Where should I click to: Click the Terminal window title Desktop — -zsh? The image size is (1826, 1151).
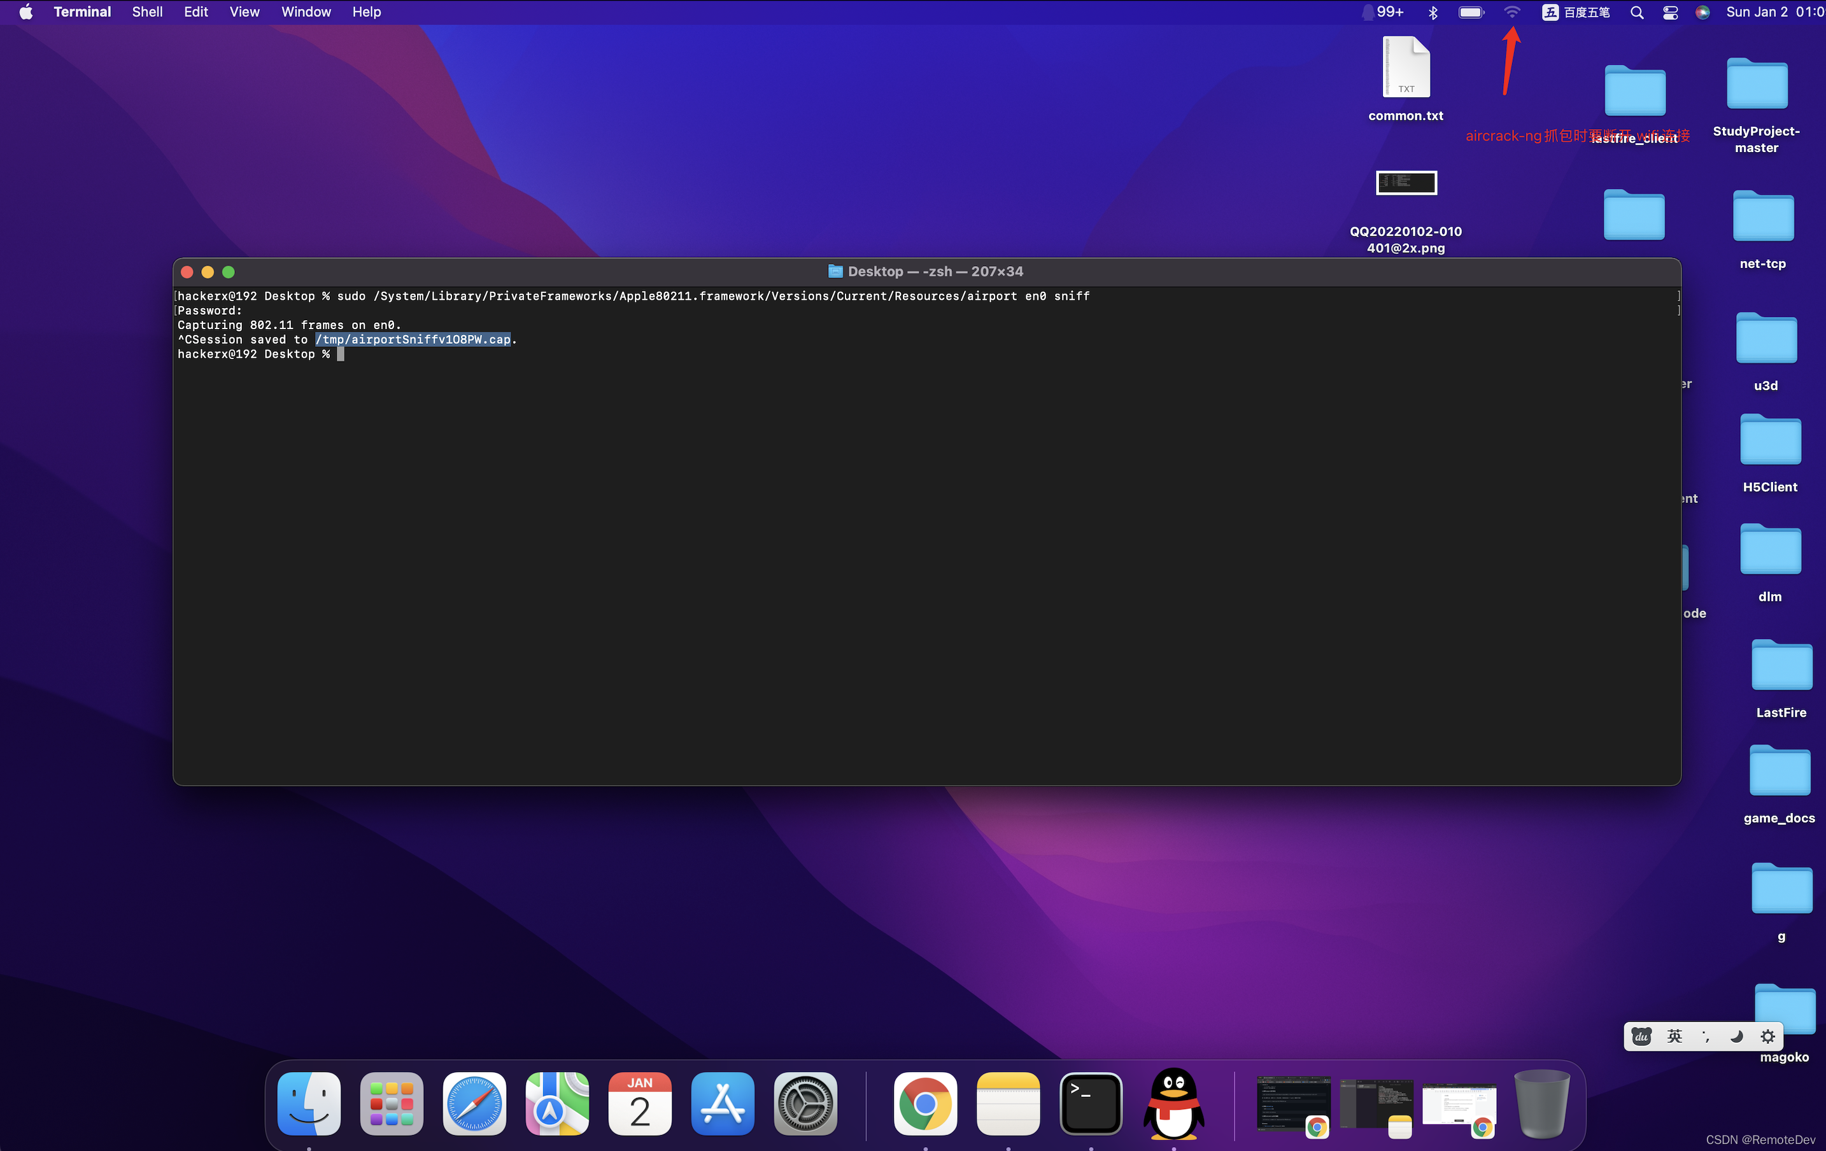(x=936, y=271)
